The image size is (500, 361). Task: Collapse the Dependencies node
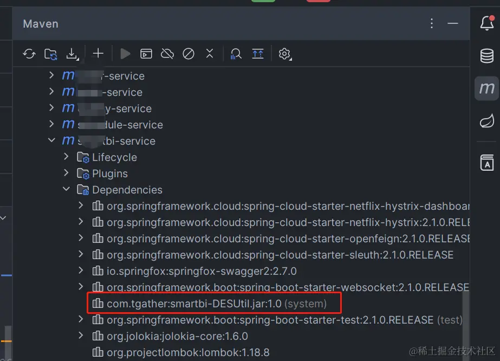(66, 189)
